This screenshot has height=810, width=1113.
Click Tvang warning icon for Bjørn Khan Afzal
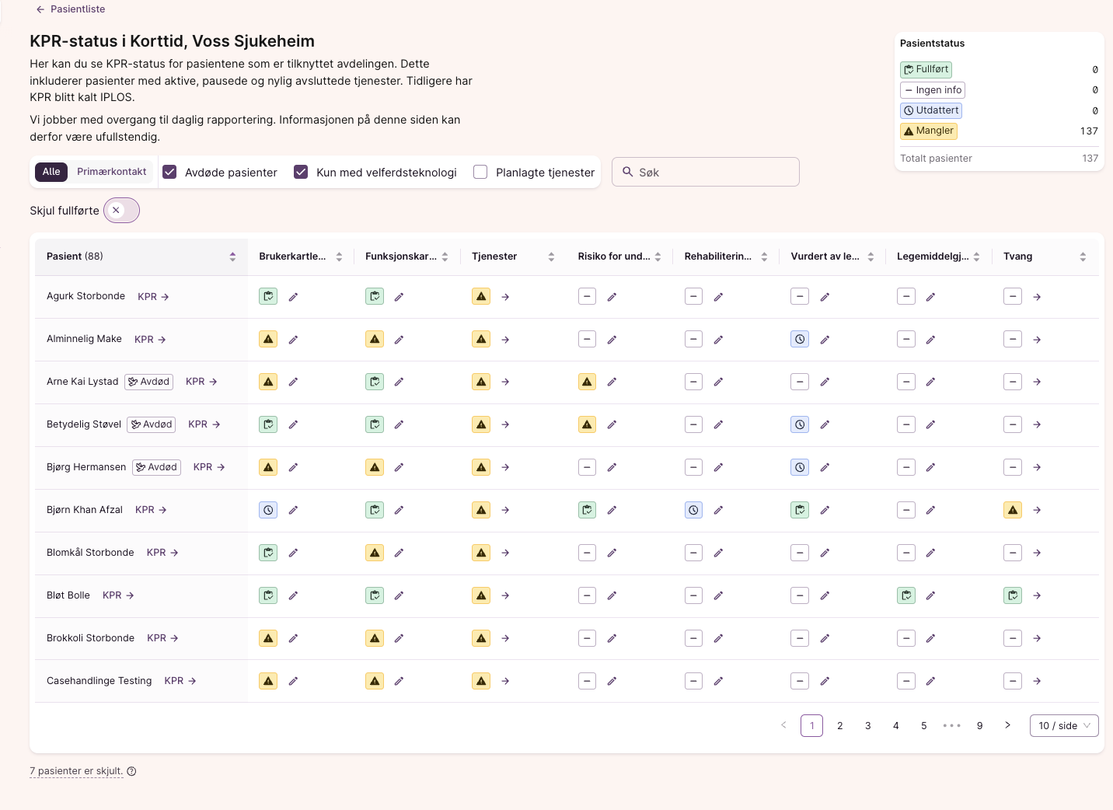(x=1013, y=510)
